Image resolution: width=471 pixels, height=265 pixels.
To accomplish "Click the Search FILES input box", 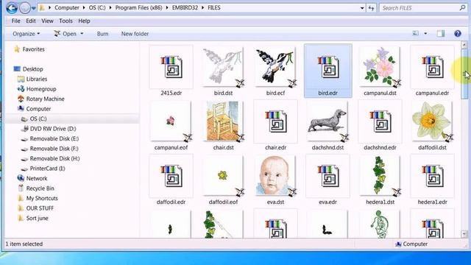I will click(419, 8).
